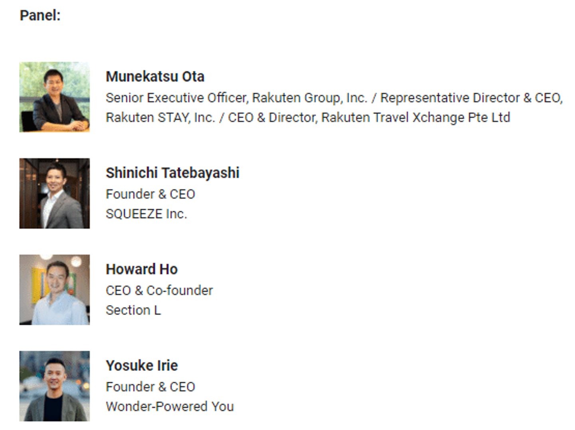The height and width of the screenshot is (430, 575).
Task: Select the 'CEO & Co-founder' title
Action: tap(159, 291)
